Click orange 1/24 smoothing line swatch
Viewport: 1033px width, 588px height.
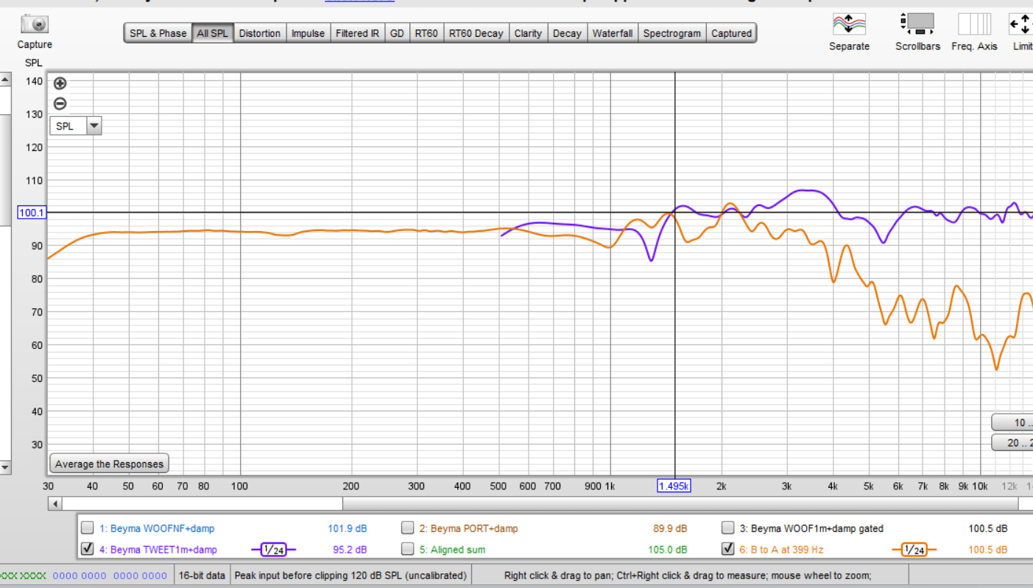point(914,549)
